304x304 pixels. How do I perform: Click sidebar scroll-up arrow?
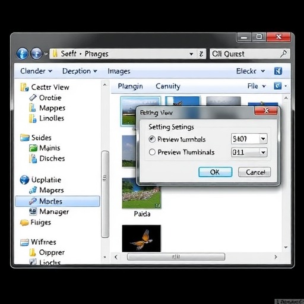[x=105, y=85]
